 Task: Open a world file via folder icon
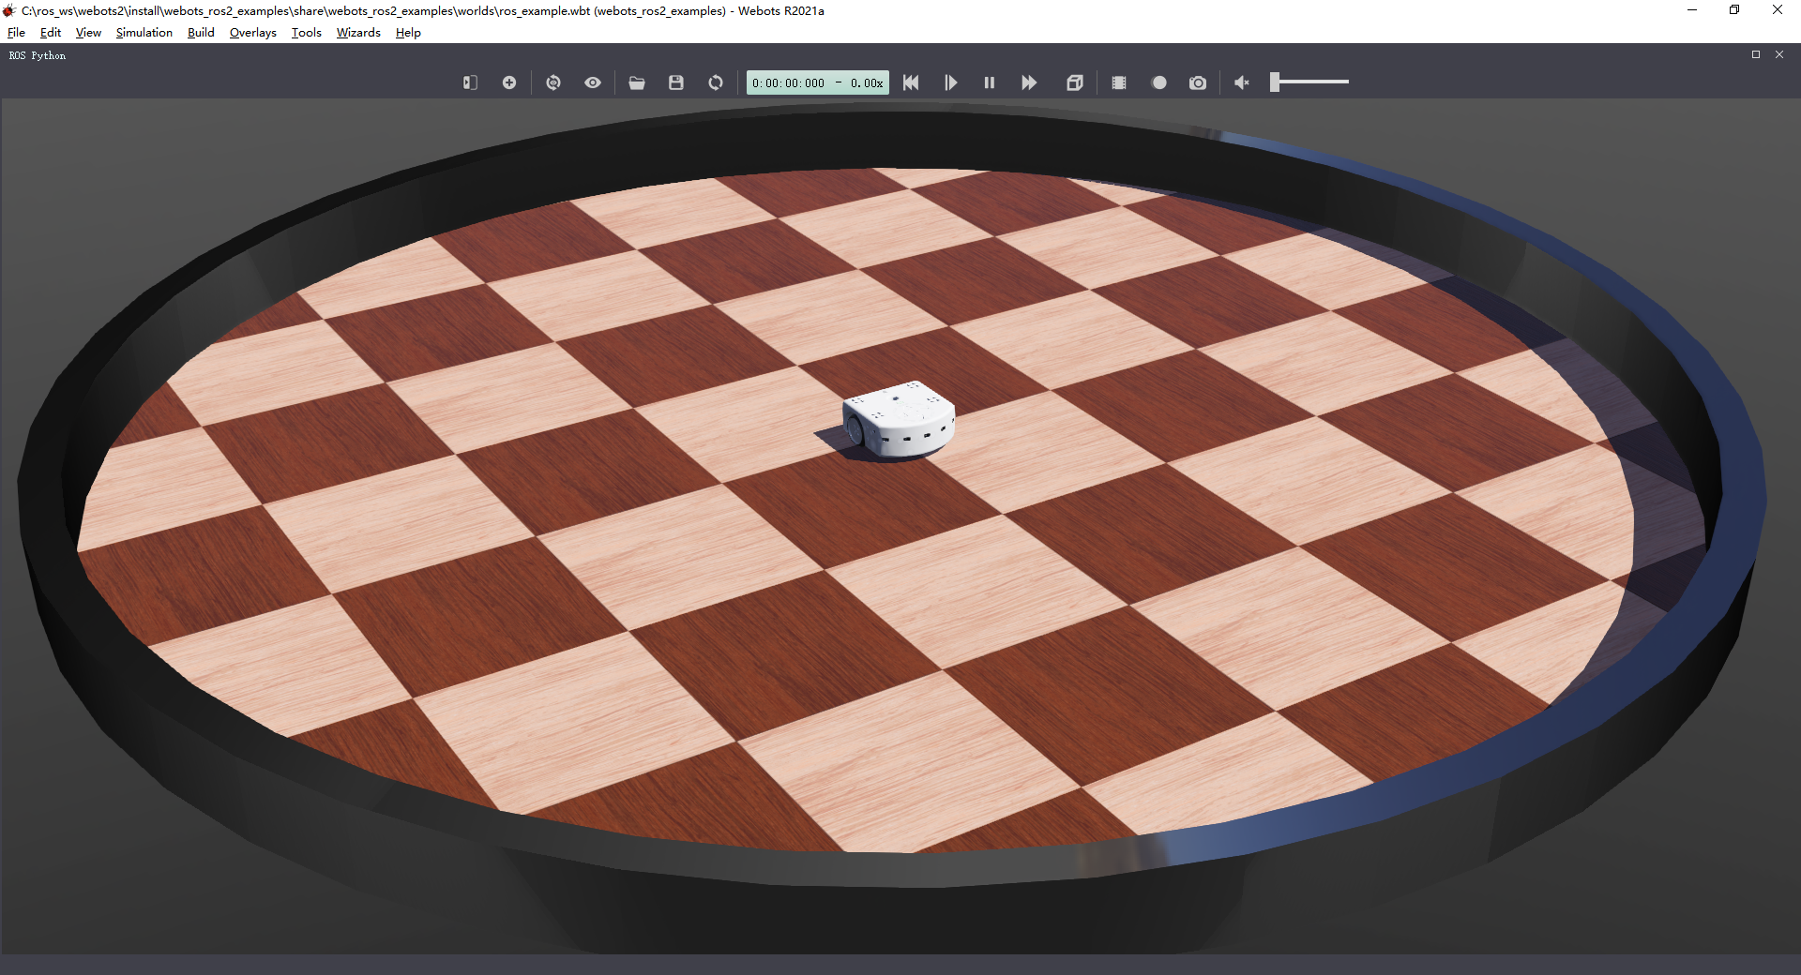pos(637,82)
